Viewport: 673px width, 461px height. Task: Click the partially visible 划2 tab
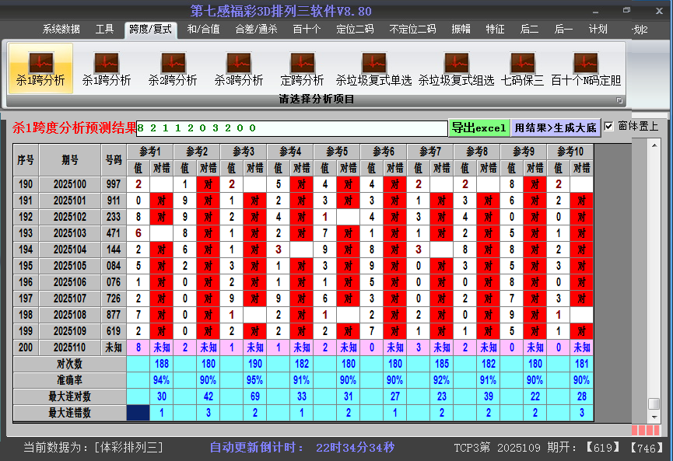[640, 30]
